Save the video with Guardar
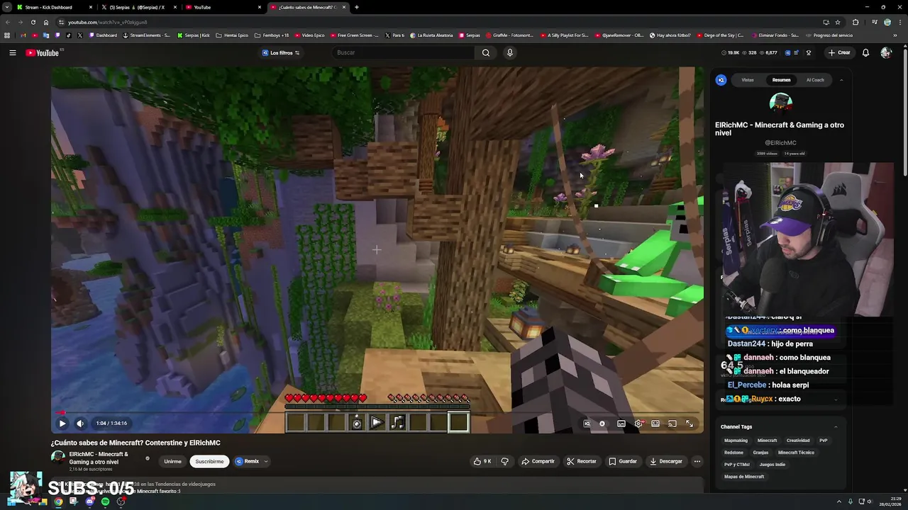The height and width of the screenshot is (510, 908). pos(623,461)
